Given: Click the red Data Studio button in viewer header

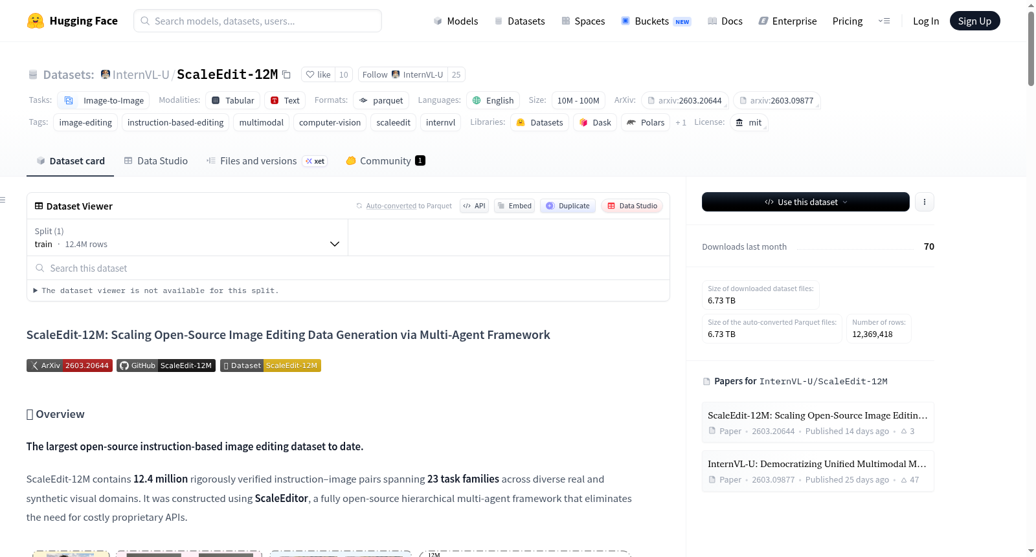Looking at the screenshot, I should (x=632, y=206).
